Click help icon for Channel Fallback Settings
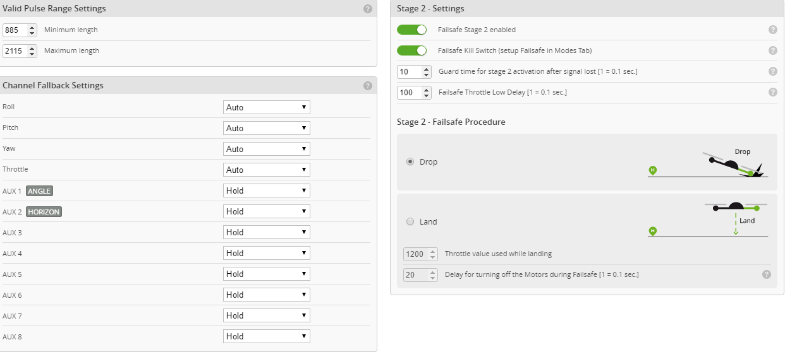Screen dimensions: 785x352 368,86
